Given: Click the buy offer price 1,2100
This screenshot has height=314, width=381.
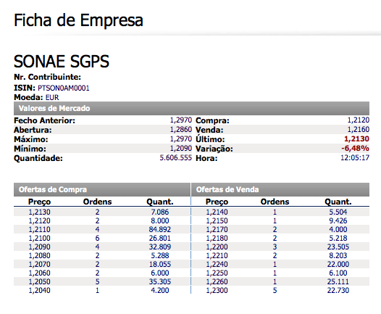Looking at the screenshot, I should (39, 238).
